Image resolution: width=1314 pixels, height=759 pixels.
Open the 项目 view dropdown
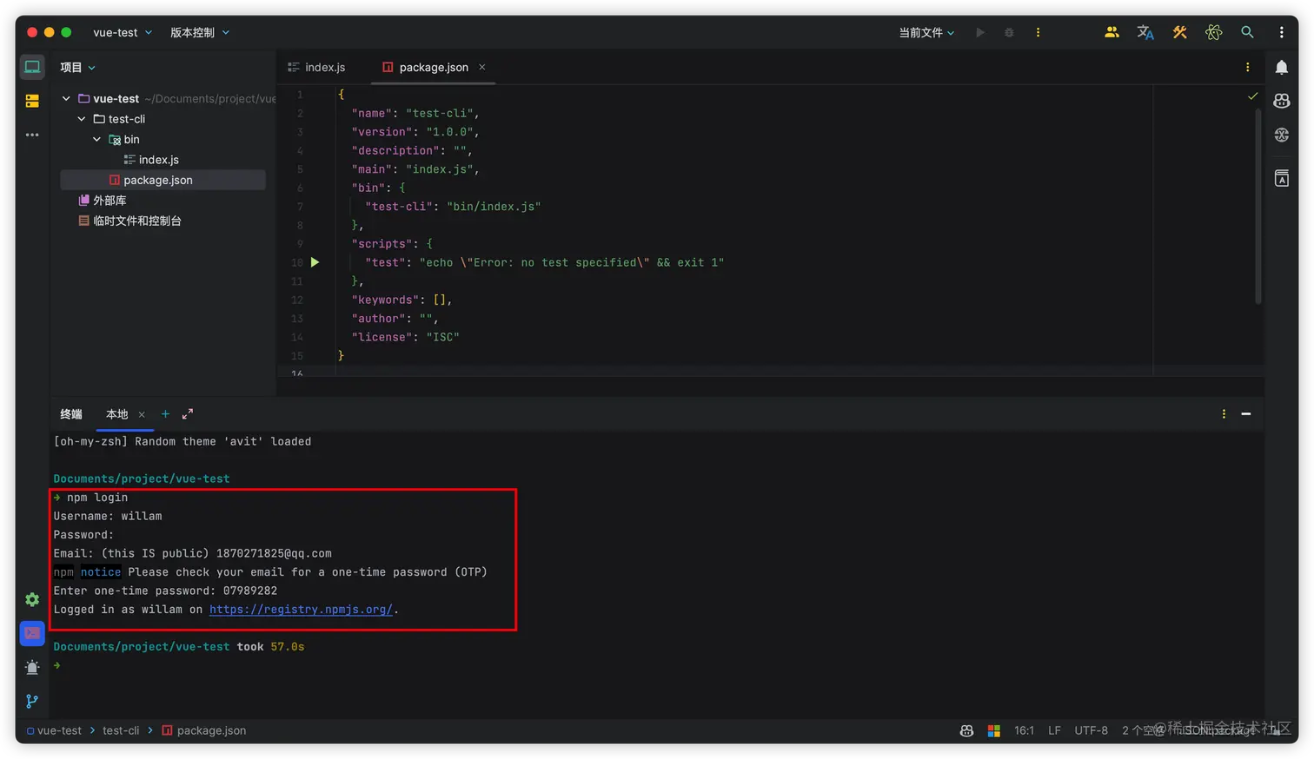(77, 67)
